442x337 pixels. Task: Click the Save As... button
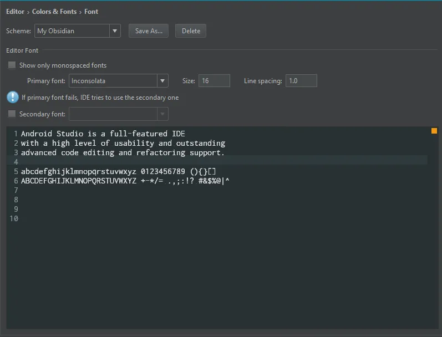click(x=149, y=30)
